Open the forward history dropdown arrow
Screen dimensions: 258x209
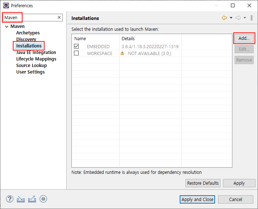[245, 18]
